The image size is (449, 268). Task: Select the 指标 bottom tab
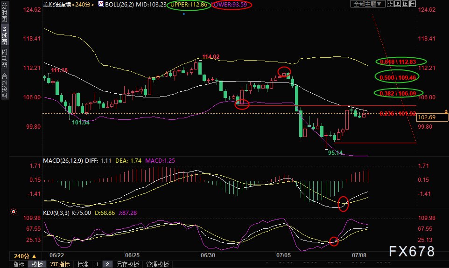tap(19, 264)
